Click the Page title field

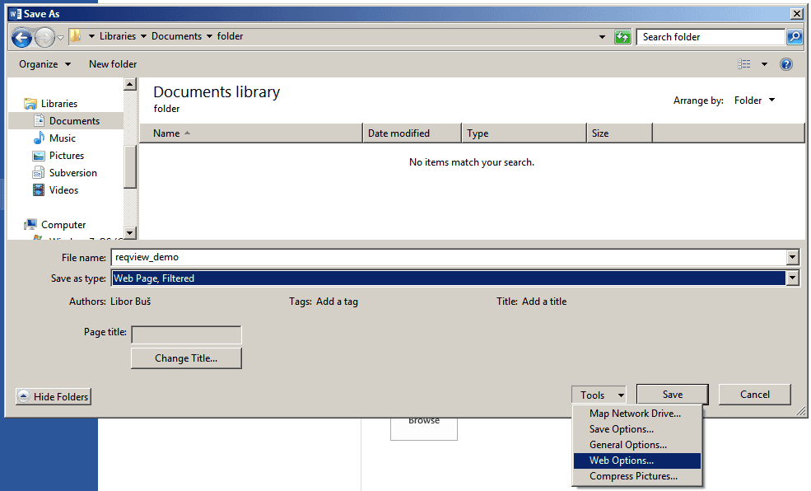pyautogui.click(x=186, y=334)
